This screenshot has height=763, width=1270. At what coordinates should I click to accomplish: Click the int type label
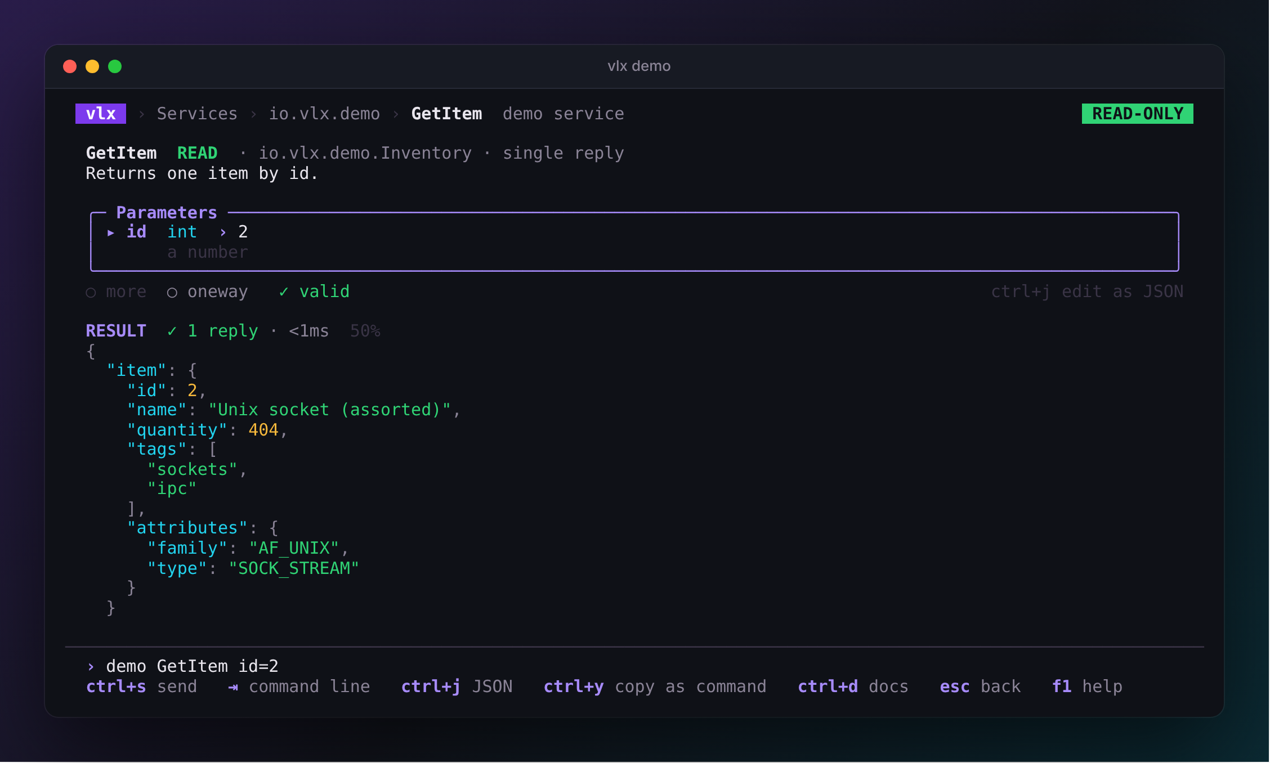182,232
